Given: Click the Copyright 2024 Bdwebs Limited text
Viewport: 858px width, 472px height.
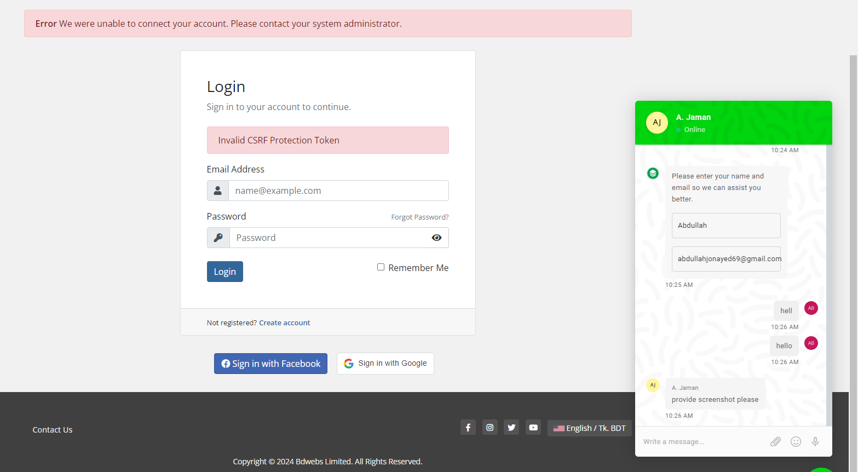Looking at the screenshot, I should coord(327,462).
